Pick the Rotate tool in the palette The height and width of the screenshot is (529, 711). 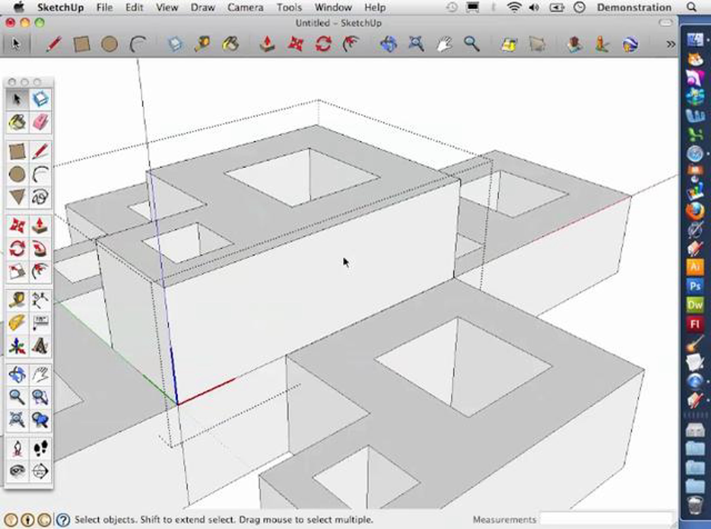point(17,248)
